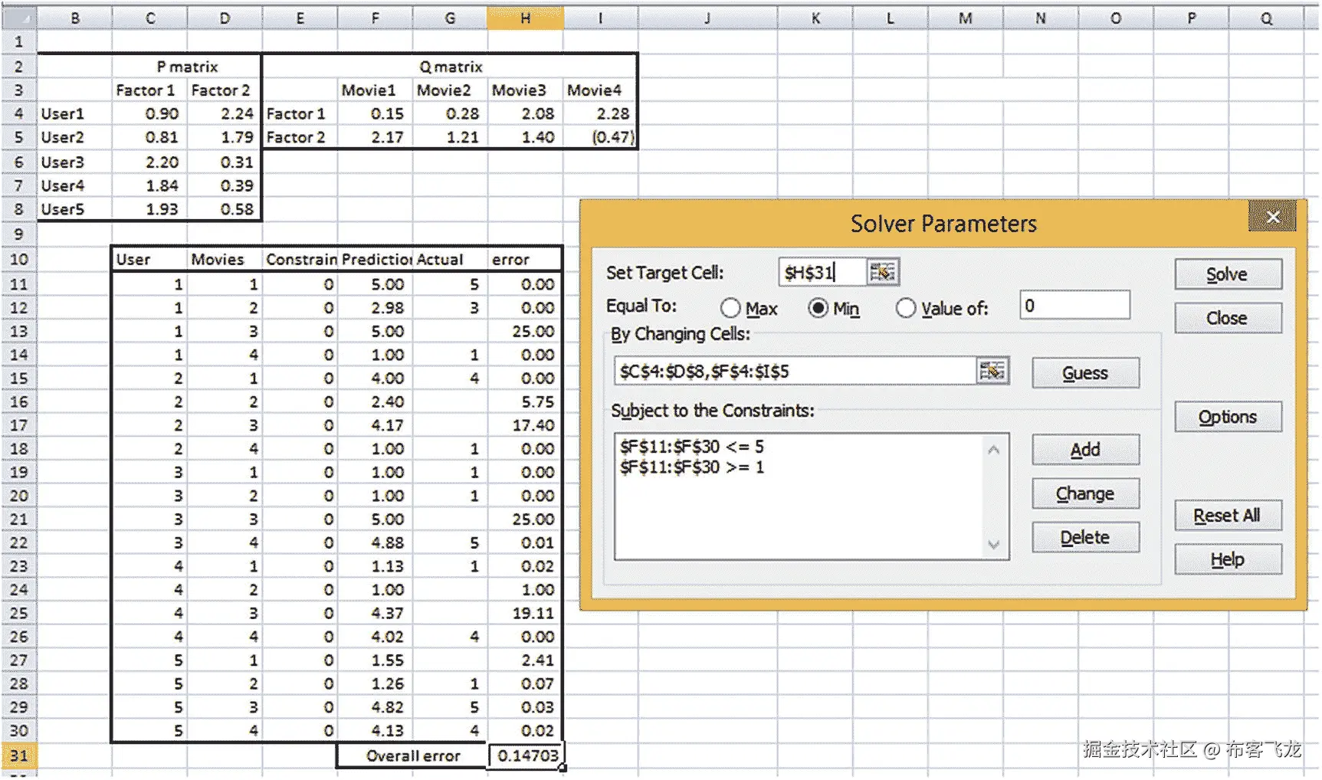Viewport: 1322px width, 780px height.
Task: Select the Min radio button
Action: (x=818, y=308)
